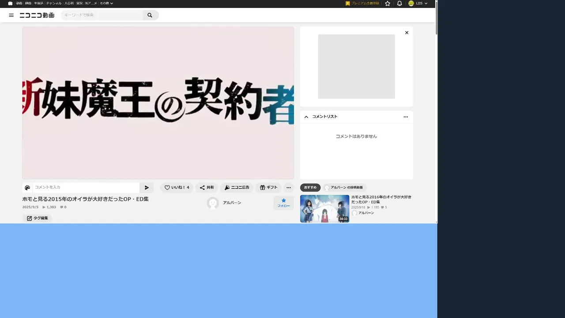Viewport: 565px width, 318px height.
Task: Open the 生放送 top menu item
Action: pyautogui.click(x=39, y=3)
